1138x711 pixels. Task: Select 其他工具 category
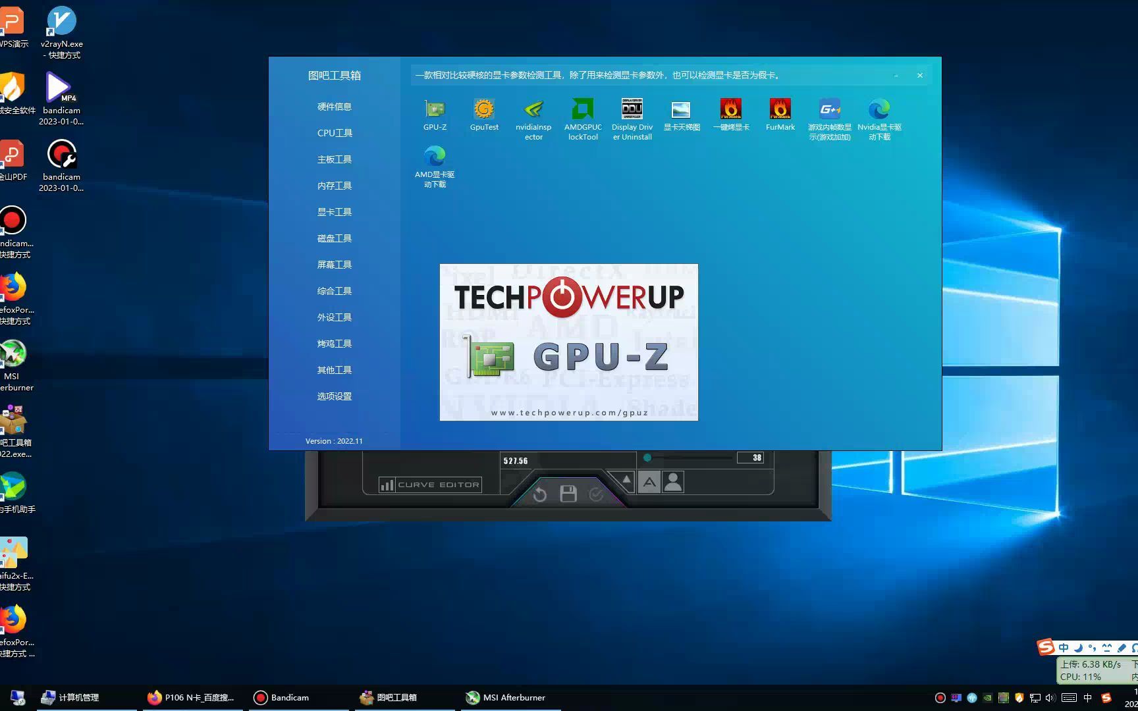(335, 370)
